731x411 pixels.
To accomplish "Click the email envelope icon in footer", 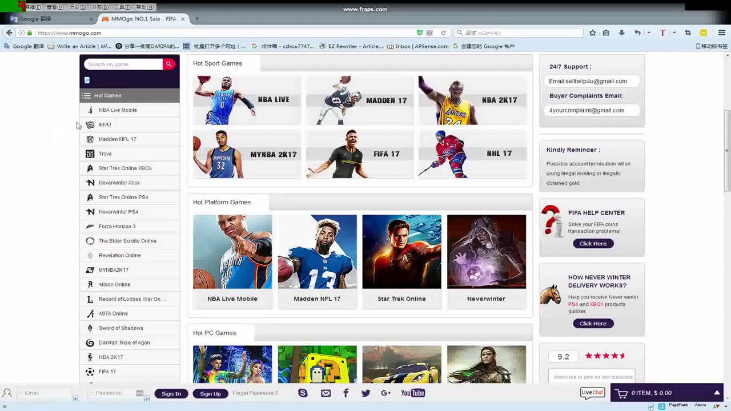I will (326, 393).
